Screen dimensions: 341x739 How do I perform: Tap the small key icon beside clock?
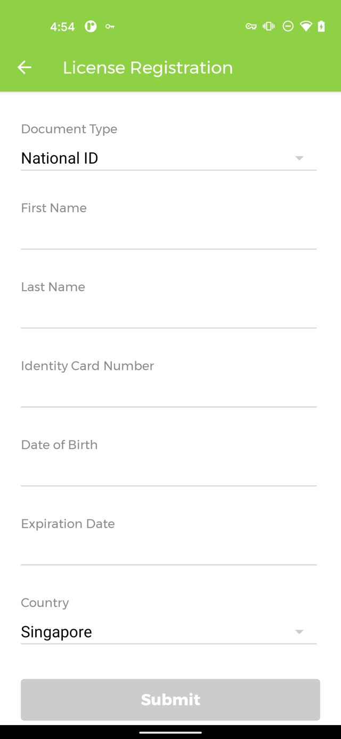click(x=110, y=26)
